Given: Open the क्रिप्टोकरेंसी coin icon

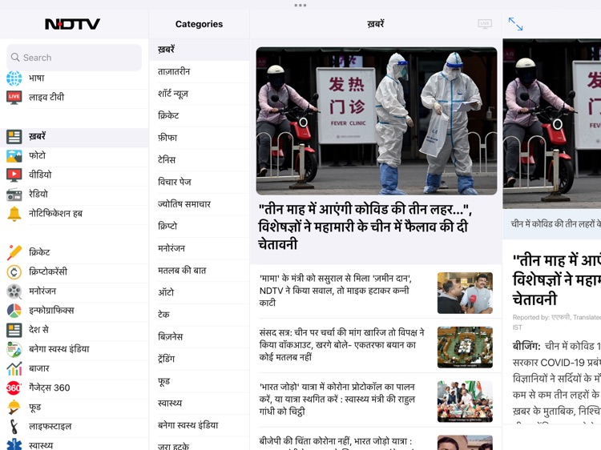Looking at the screenshot, I should coord(14,272).
